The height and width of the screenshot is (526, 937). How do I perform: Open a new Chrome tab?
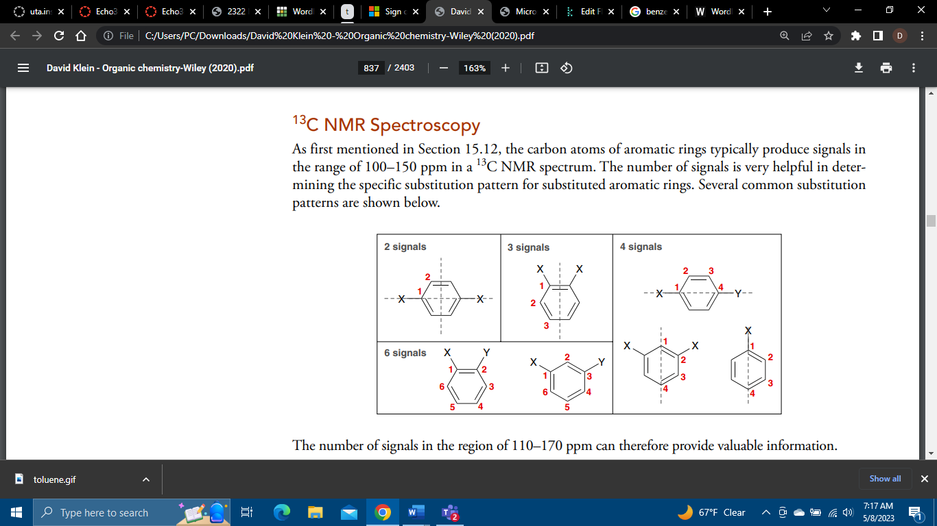click(x=767, y=12)
